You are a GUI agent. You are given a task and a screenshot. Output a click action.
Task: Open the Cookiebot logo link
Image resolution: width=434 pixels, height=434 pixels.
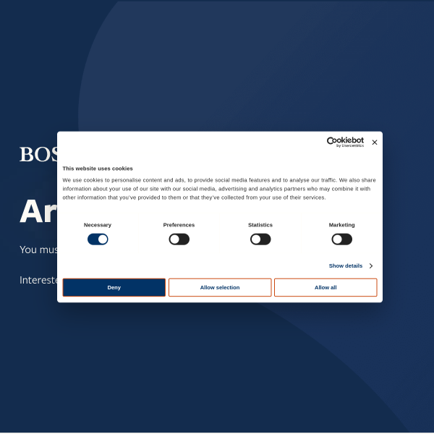click(345, 142)
